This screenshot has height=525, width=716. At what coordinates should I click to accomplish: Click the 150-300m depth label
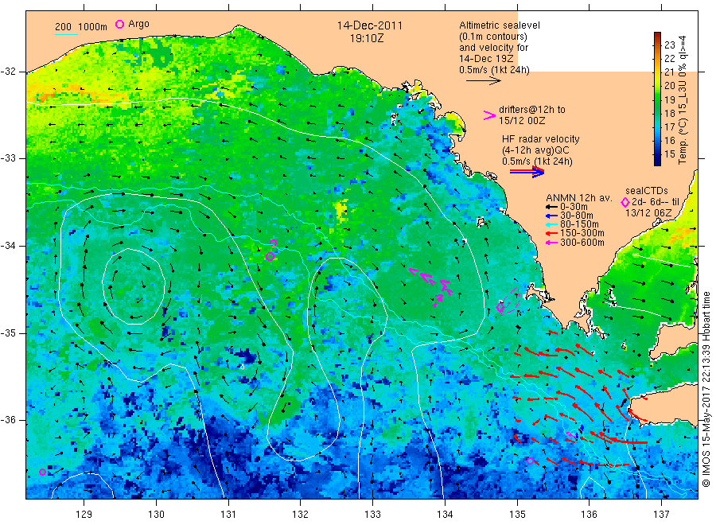(582, 233)
